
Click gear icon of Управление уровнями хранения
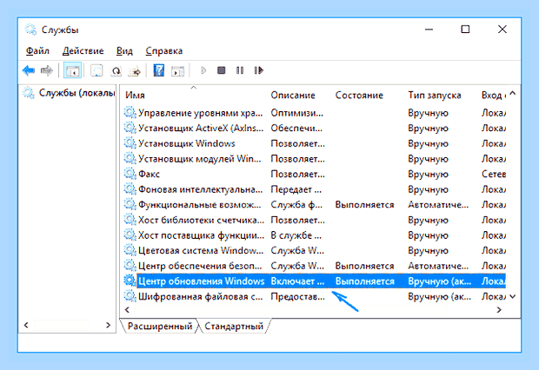coord(130,113)
